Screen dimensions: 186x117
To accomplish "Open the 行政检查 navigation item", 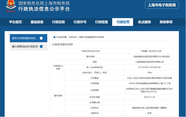I will tap(101, 22).
